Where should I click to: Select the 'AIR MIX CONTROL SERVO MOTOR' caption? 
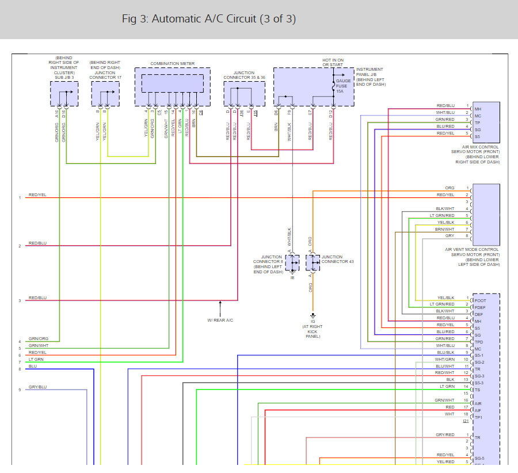pos(475,149)
